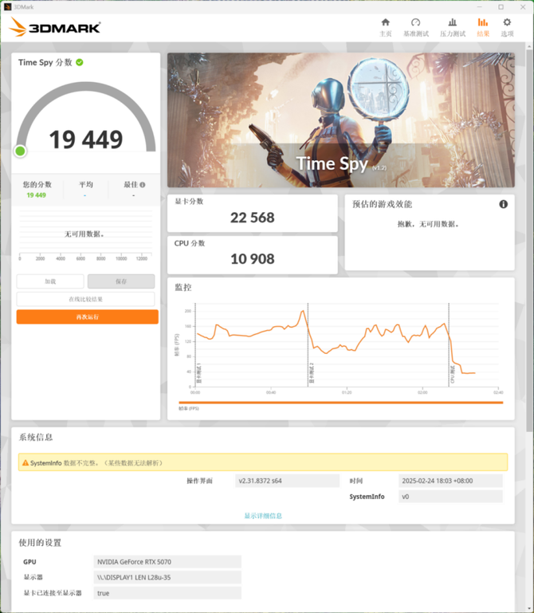Screen dimensions: 534x613
Task: Click the 显卡测试 1 marker in the chart
Action: click(x=199, y=372)
